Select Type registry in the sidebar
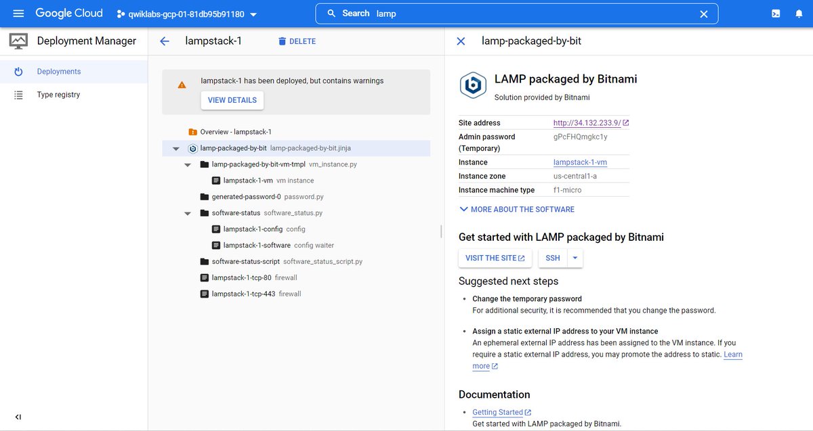This screenshot has width=813, height=431. tap(74, 95)
